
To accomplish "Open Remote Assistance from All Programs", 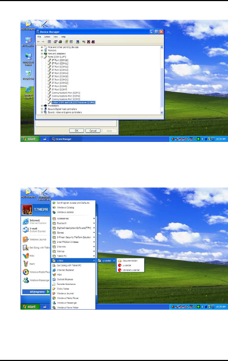I will coord(73,284).
